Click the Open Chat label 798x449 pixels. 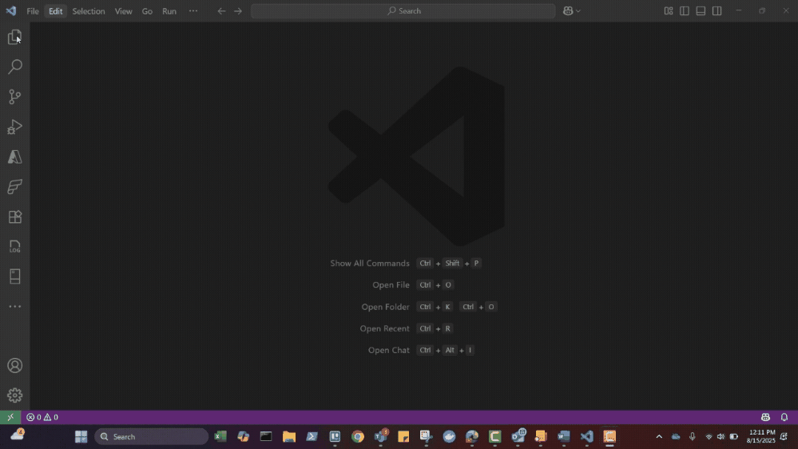389,350
